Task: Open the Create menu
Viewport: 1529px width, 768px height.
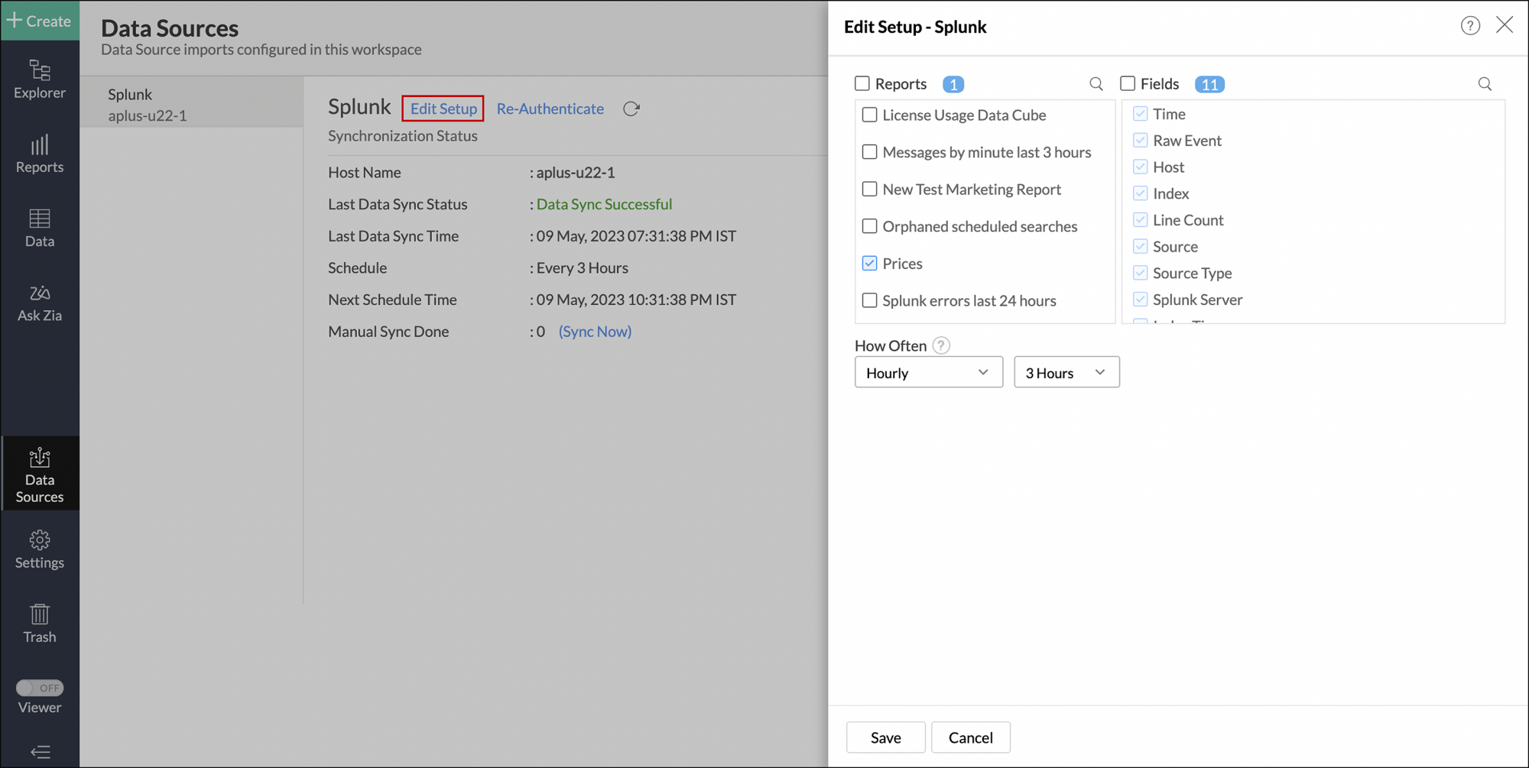Action: tap(40, 21)
